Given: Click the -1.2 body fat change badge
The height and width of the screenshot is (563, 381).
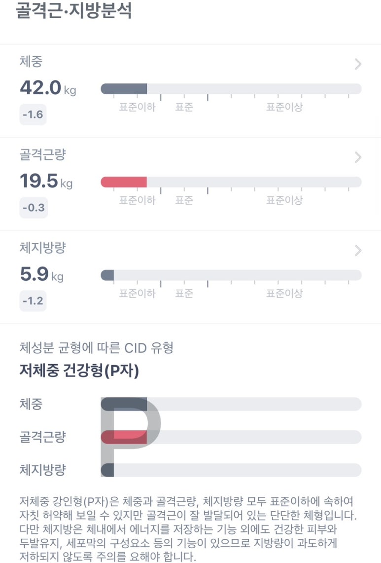Looking at the screenshot, I should point(33,300).
